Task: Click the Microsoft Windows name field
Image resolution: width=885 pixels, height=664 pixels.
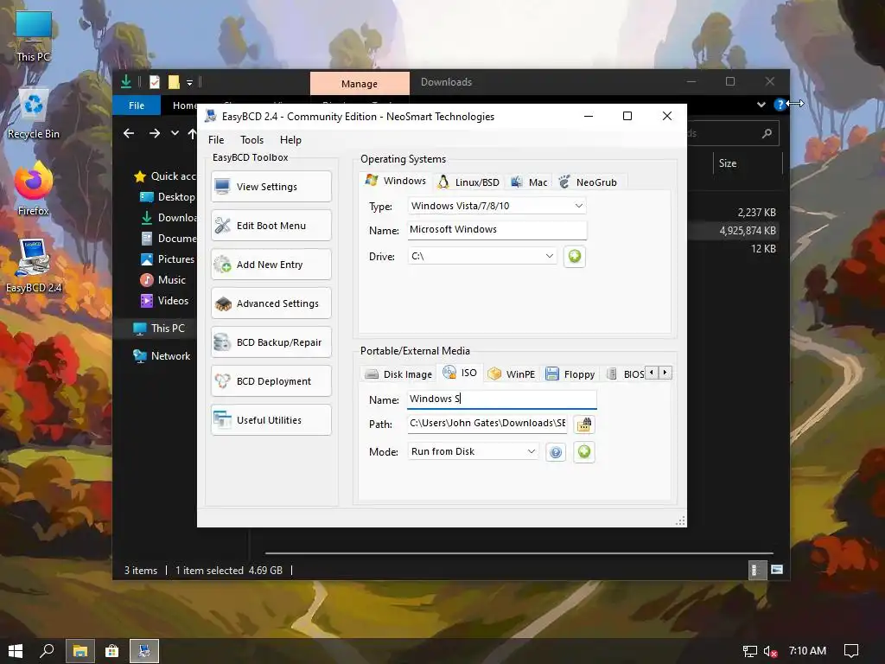Action: tap(497, 229)
